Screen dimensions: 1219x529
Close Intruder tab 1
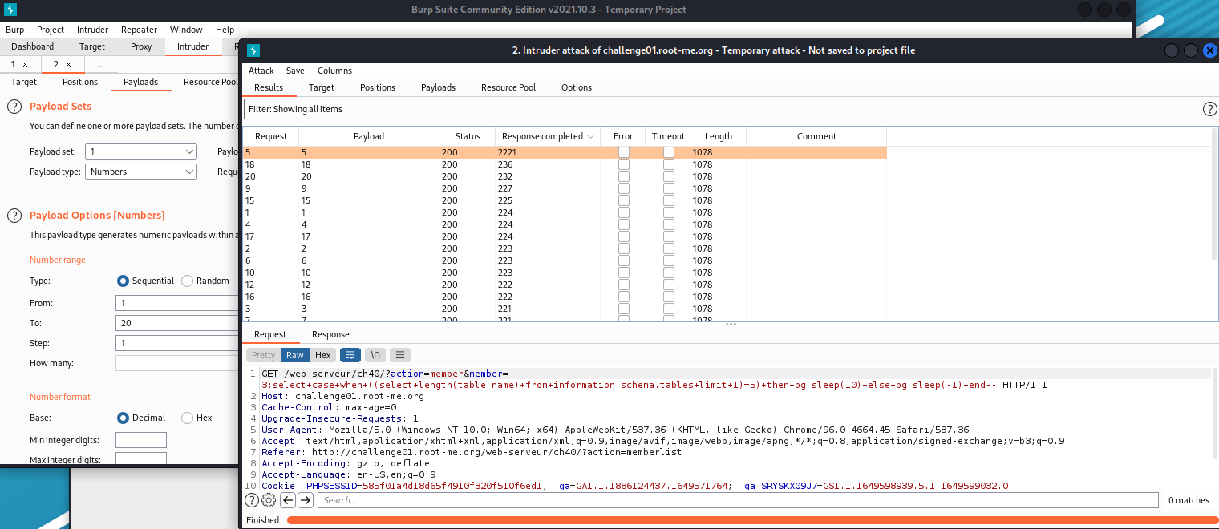(x=25, y=64)
